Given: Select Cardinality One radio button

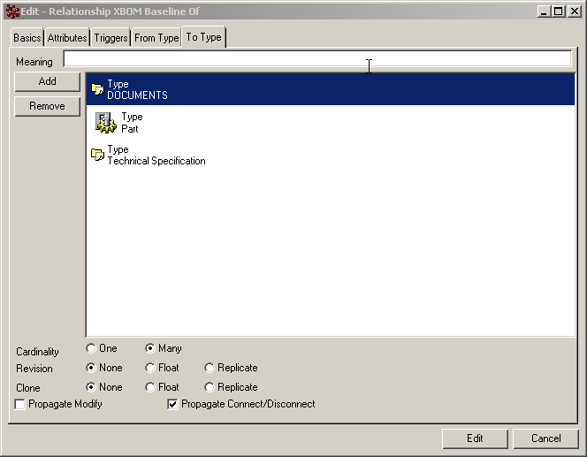Looking at the screenshot, I should [x=91, y=348].
